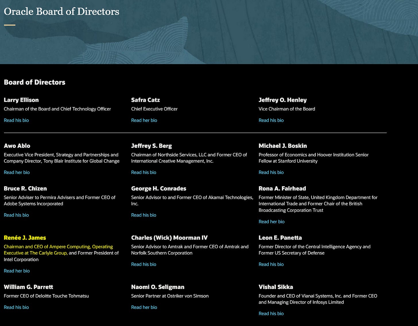Select the name 'Jeffrey O. Henley'
The image size is (418, 326).
click(282, 100)
